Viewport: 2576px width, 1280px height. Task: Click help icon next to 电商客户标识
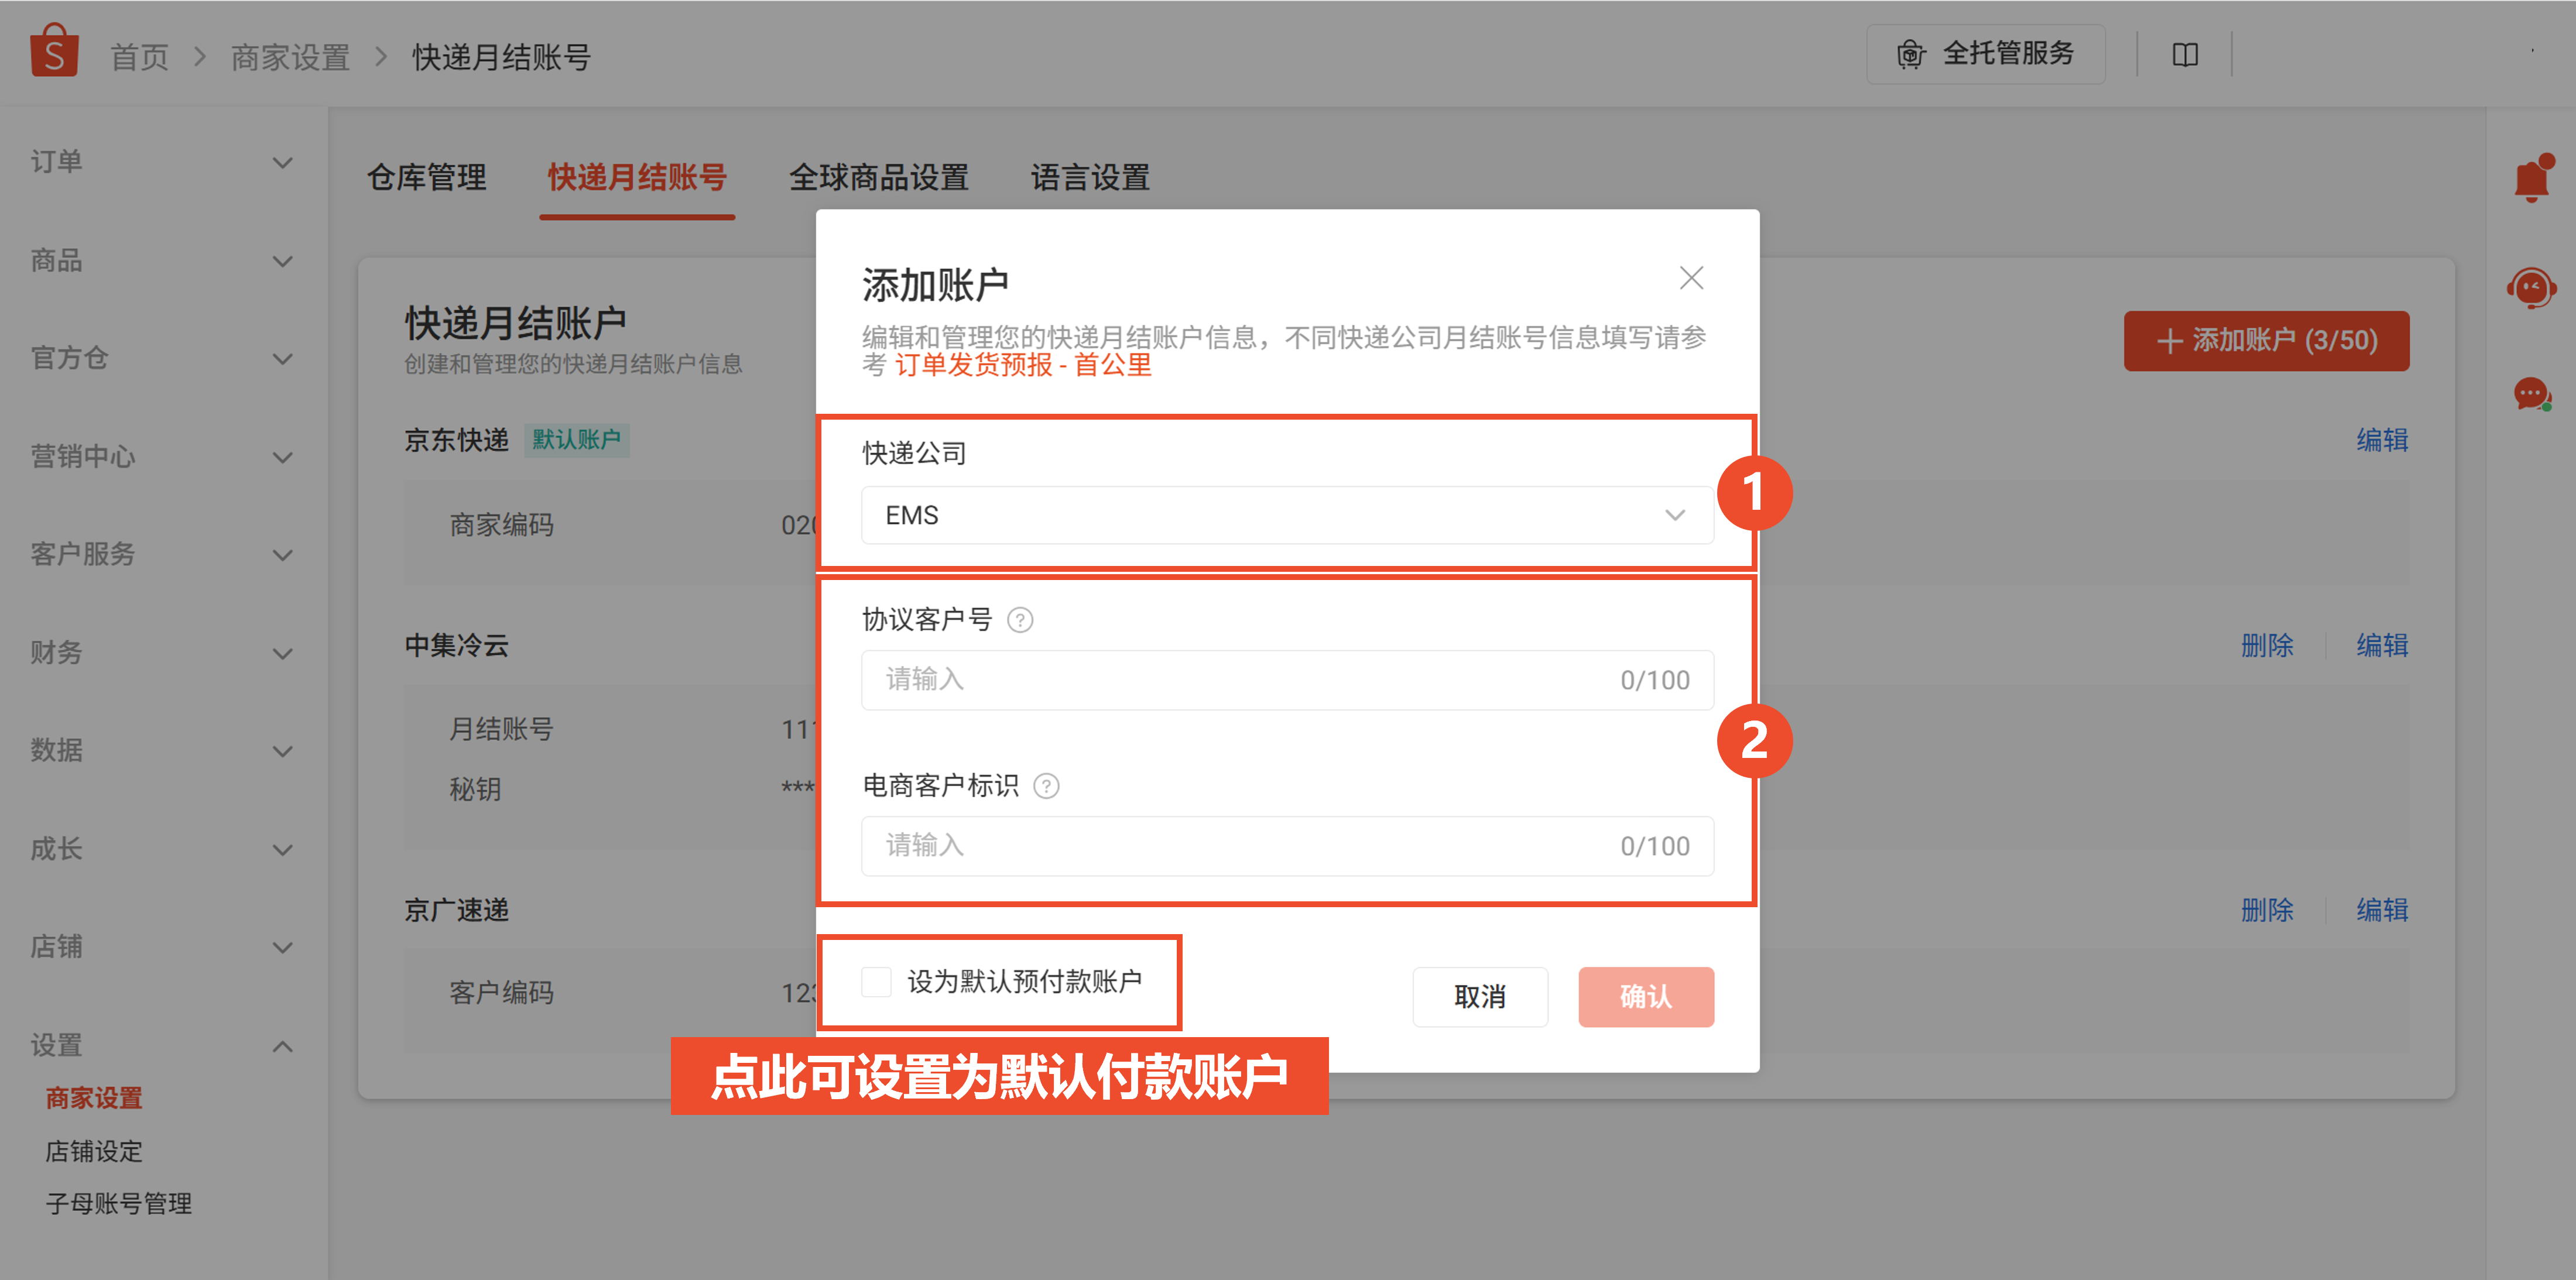tap(1046, 786)
